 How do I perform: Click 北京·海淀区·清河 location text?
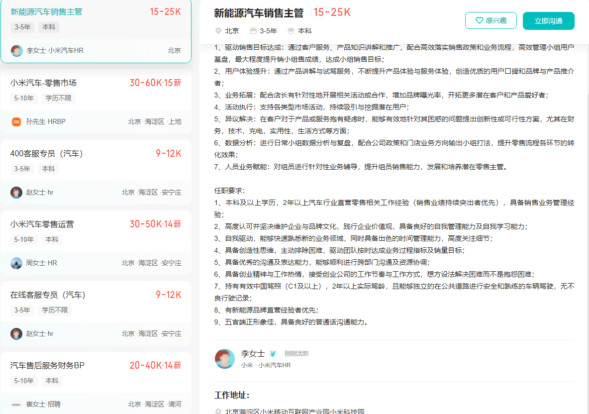[155, 404]
